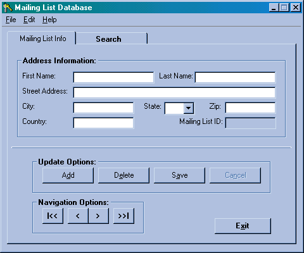
Task: Go to next record arrow button
Action: pyautogui.click(x=99, y=216)
